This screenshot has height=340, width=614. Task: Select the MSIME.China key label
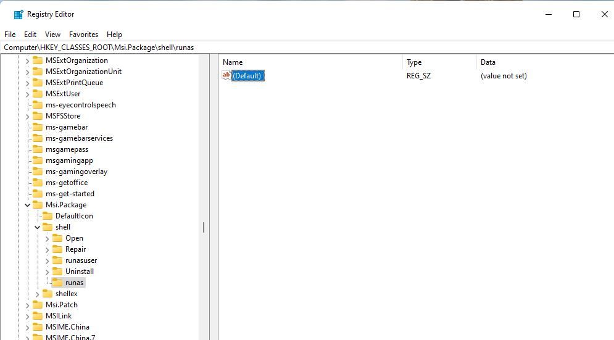pos(67,326)
